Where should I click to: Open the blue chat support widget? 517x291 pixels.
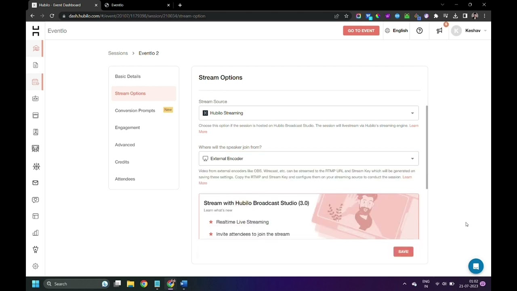point(476,266)
